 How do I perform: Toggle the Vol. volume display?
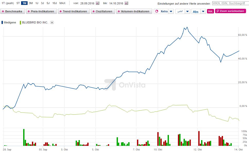(210, 11)
